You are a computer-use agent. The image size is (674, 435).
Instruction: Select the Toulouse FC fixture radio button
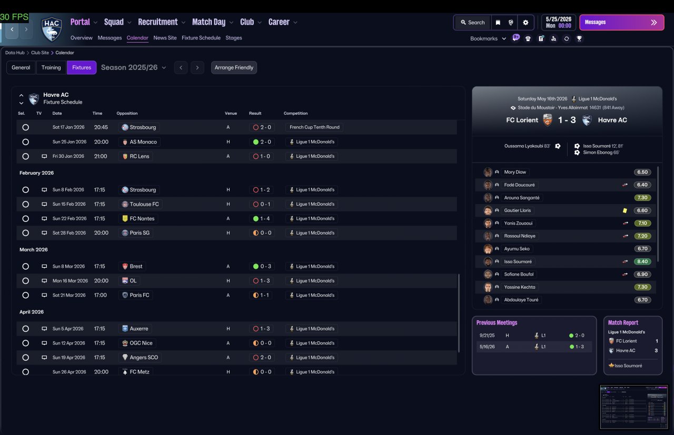(x=25, y=204)
